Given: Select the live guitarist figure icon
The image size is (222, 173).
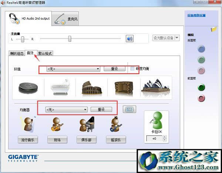Looking at the screenshot, I should (x=57, y=124).
